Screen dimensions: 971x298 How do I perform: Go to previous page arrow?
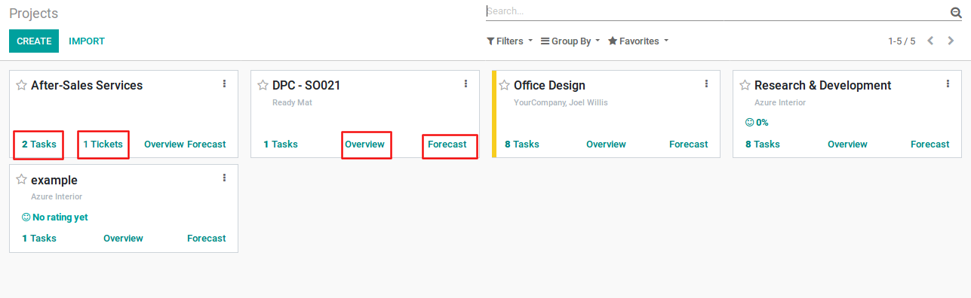(x=931, y=41)
